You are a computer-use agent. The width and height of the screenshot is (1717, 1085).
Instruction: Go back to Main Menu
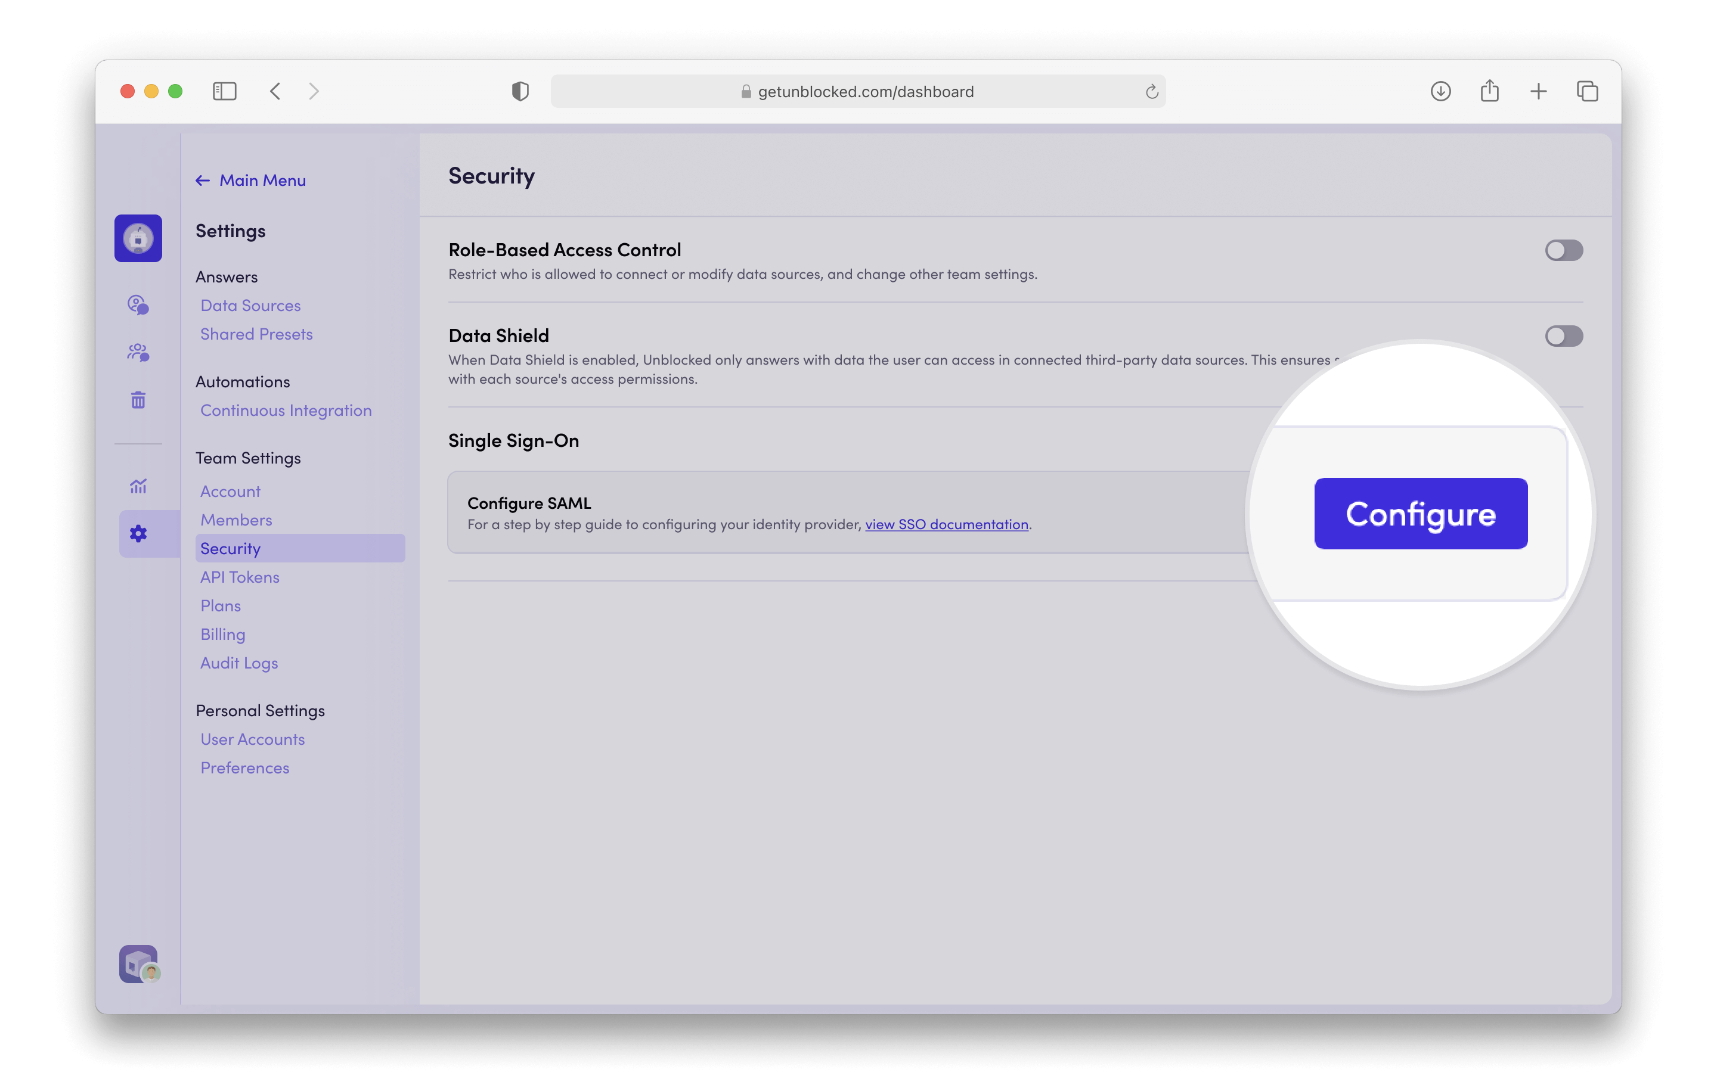pyautogui.click(x=251, y=181)
